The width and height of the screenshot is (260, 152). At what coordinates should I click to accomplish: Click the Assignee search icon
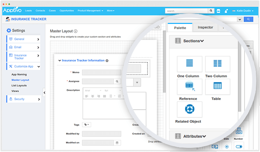(x=117, y=81)
